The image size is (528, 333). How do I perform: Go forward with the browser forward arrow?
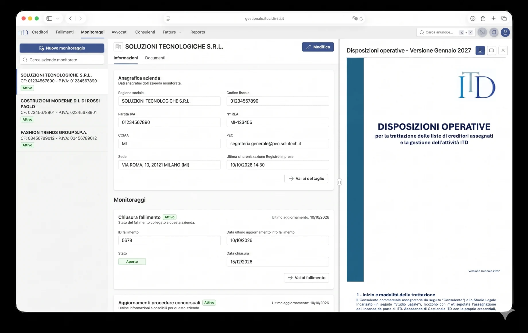point(80,18)
